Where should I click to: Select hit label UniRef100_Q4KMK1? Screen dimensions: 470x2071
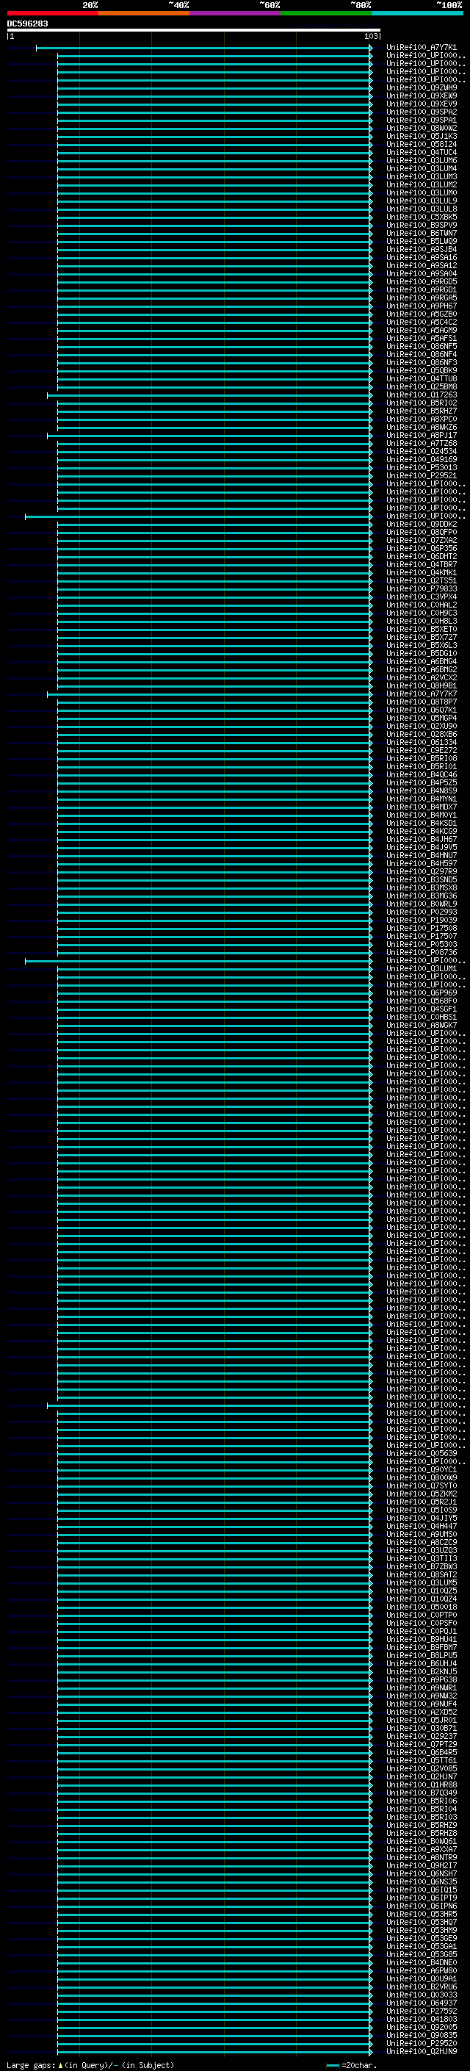[422, 573]
